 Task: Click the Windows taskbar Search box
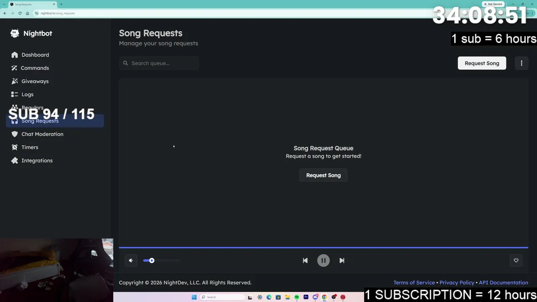[222, 297]
